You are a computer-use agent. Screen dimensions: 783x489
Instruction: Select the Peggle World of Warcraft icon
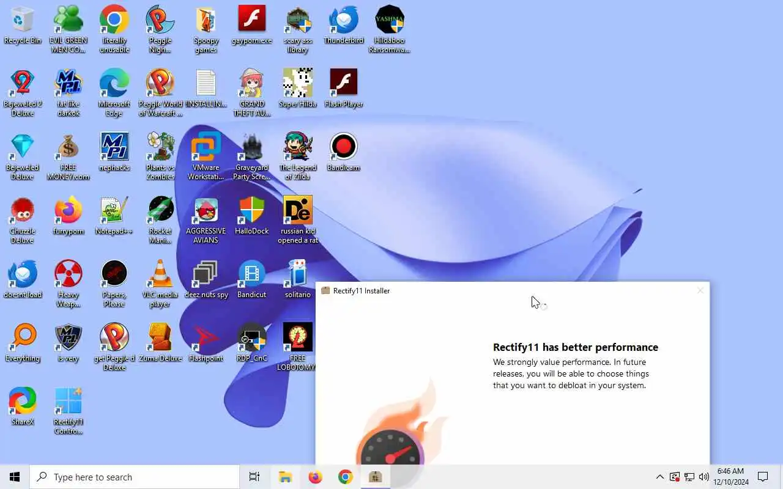(160, 93)
